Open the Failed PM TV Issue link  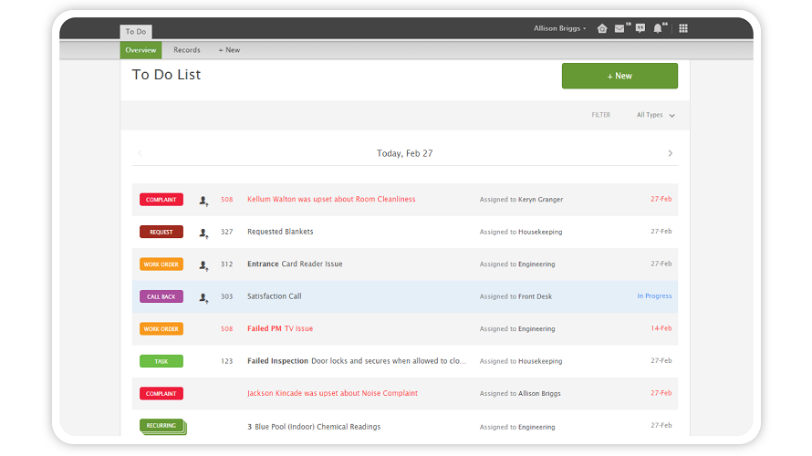tap(280, 329)
